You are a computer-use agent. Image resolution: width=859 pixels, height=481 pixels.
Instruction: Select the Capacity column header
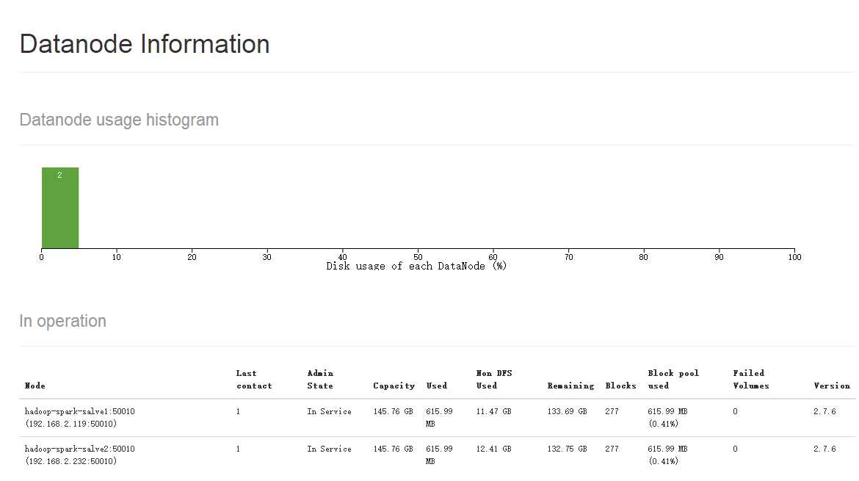click(394, 386)
